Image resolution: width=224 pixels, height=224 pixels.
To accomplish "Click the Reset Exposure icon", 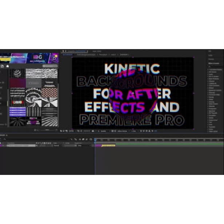I will coord(152,131).
